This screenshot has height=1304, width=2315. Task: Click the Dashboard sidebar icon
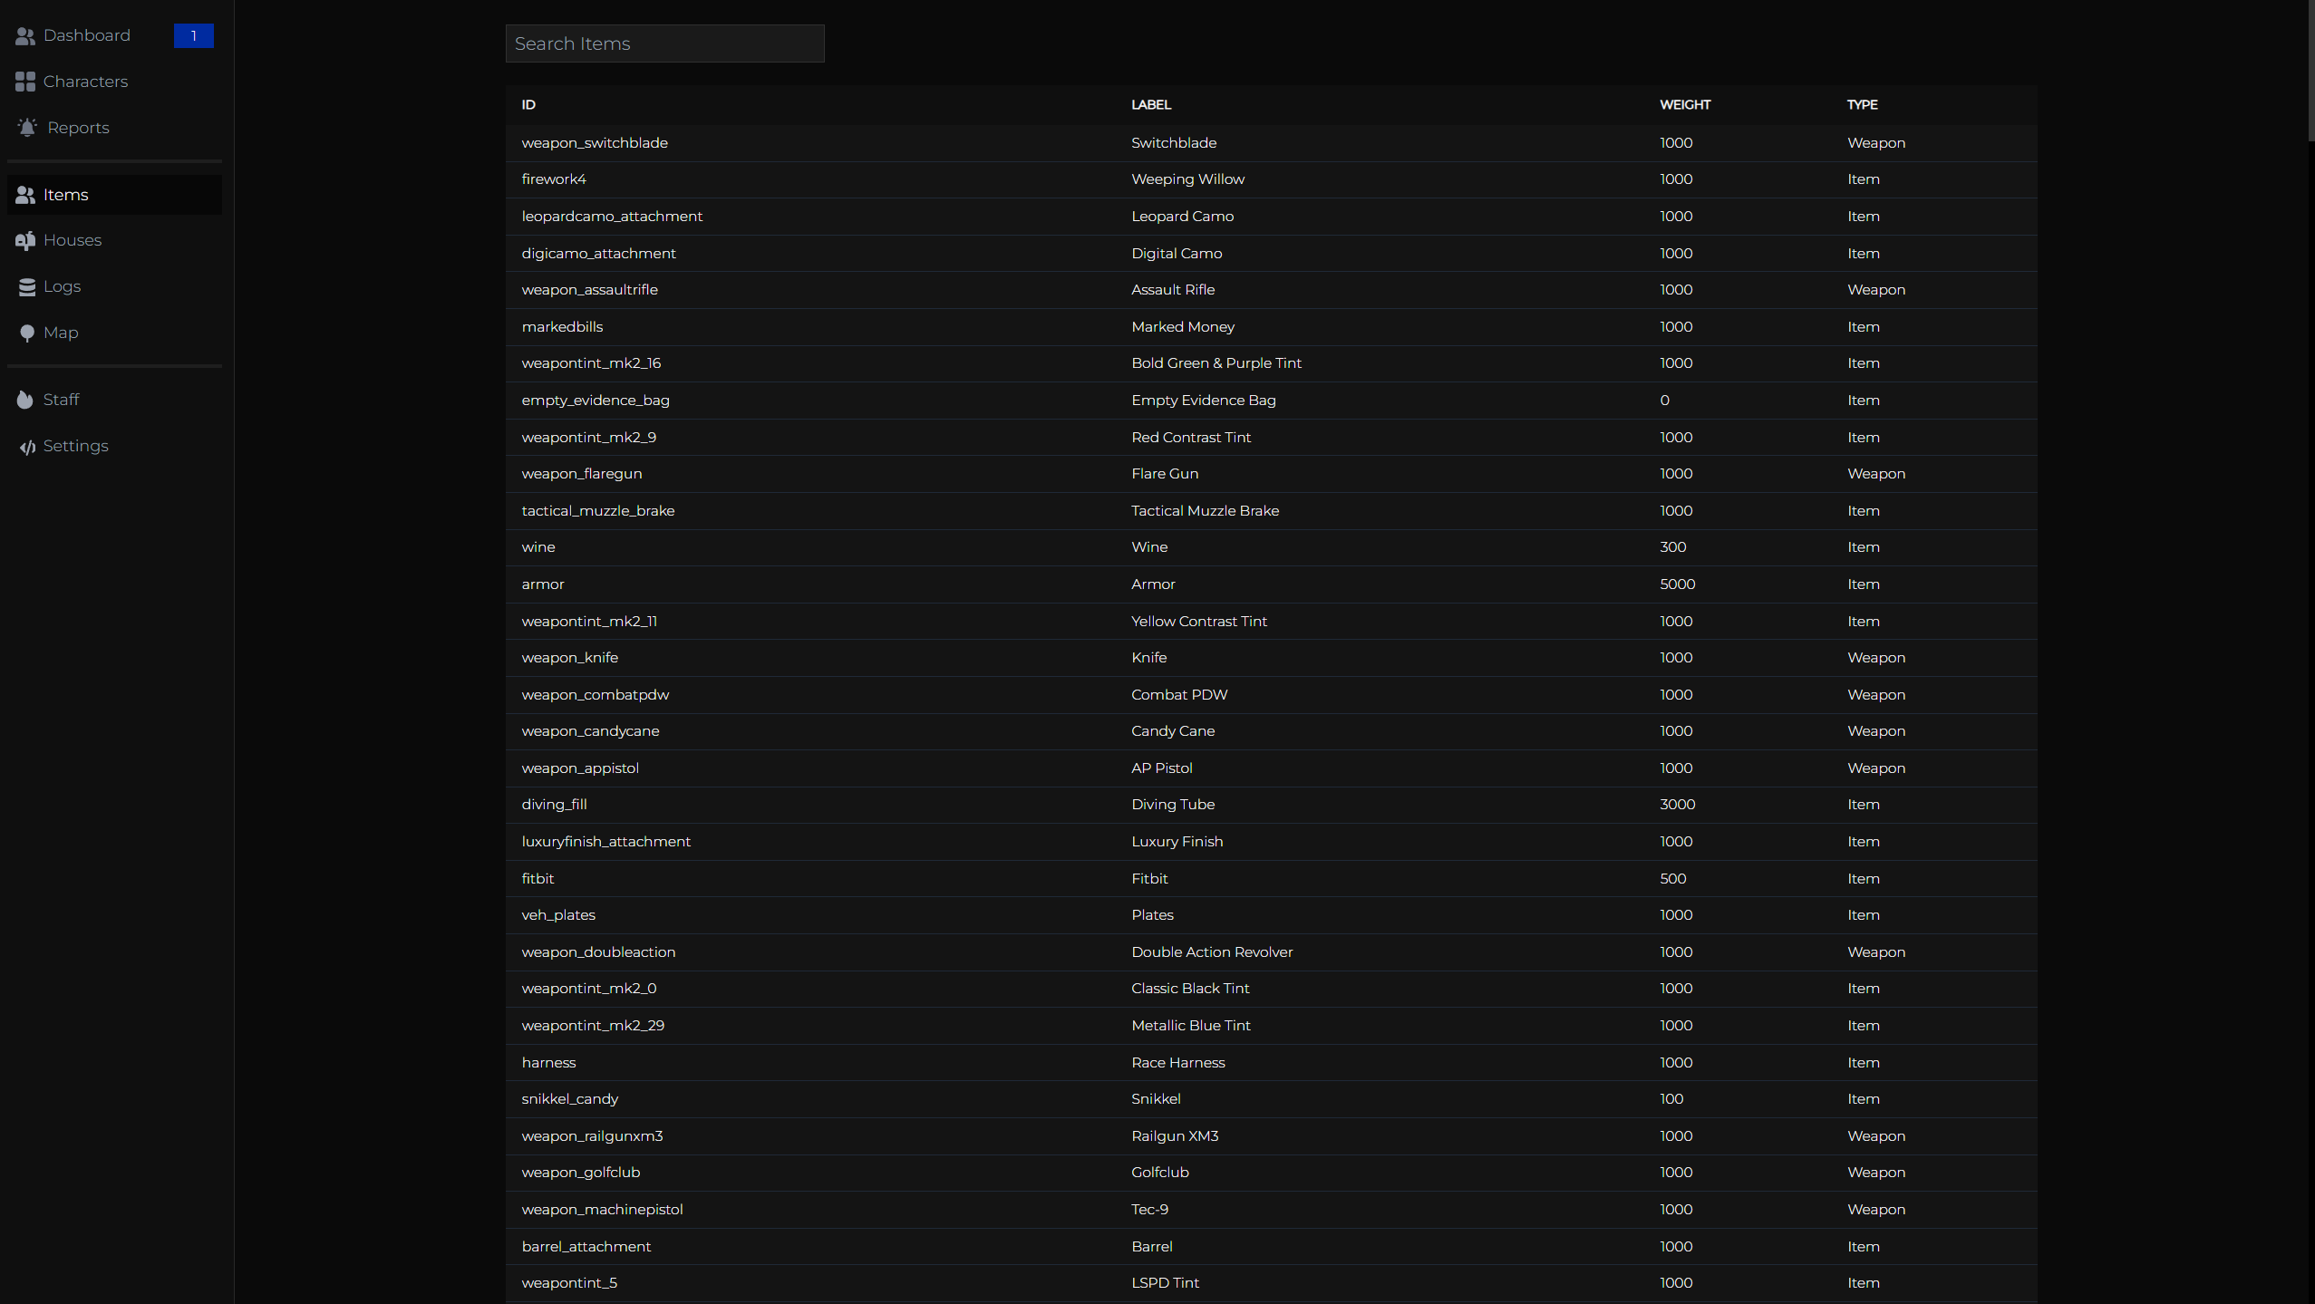pos(25,35)
